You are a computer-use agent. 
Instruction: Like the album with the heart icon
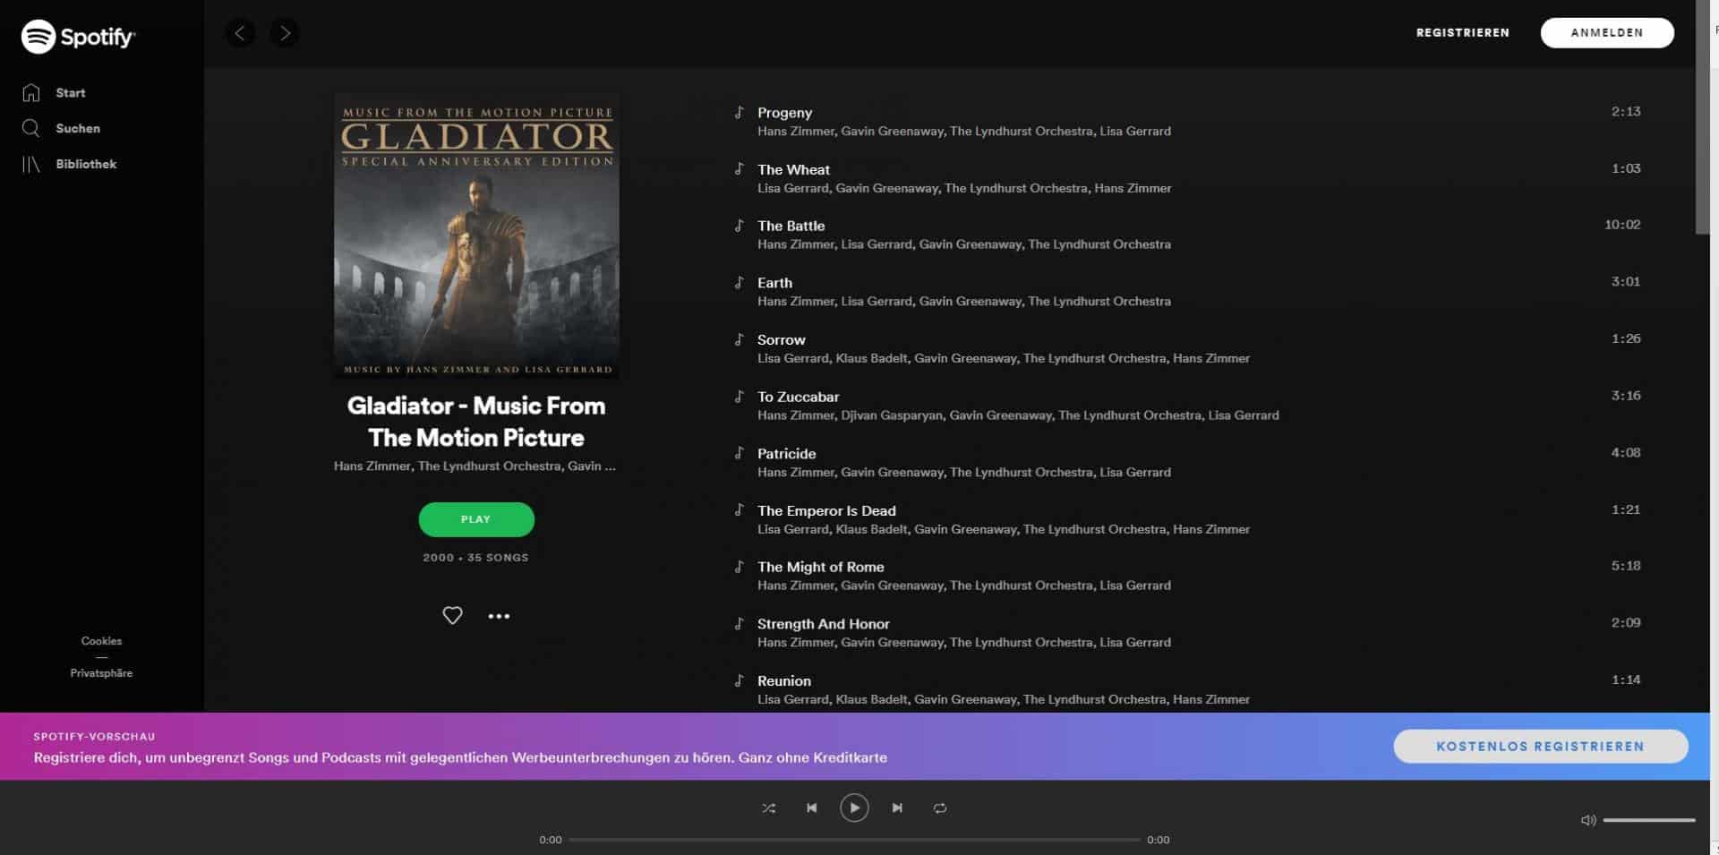pyautogui.click(x=452, y=615)
